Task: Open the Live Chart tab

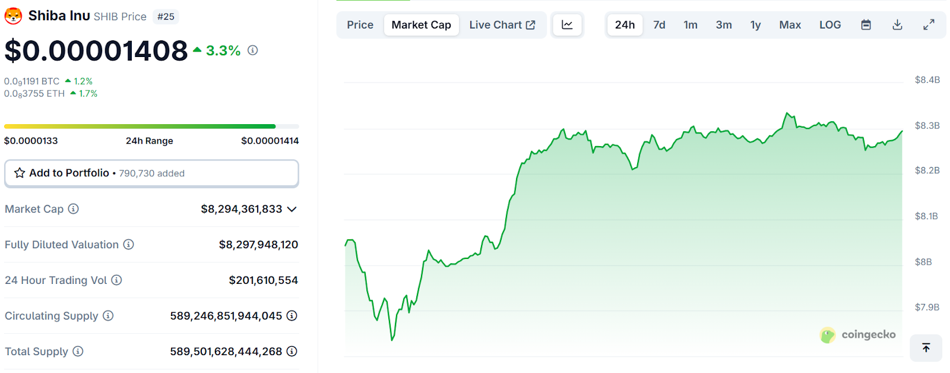Action: pyautogui.click(x=502, y=25)
